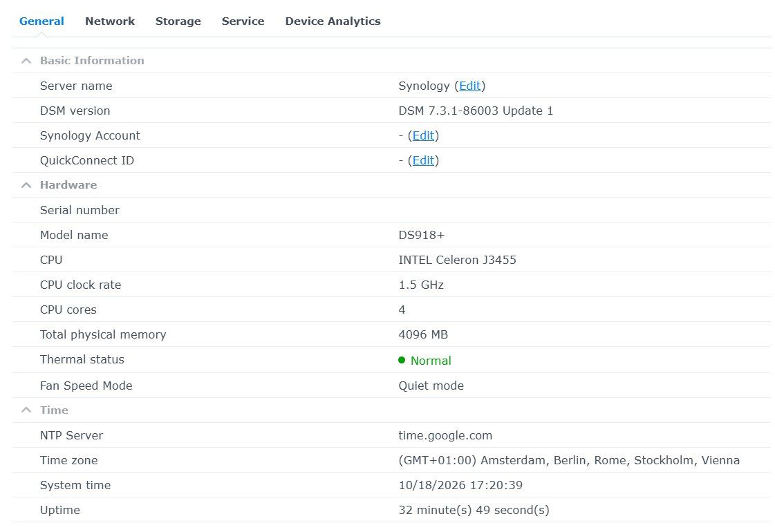The height and width of the screenshot is (532, 775).
Task: Select the DSM 7.3.1-86003 Update 1 value
Action: pos(476,111)
